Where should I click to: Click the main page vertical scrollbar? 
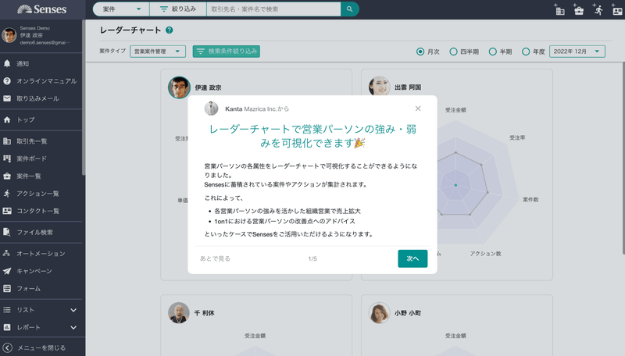point(623,158)
